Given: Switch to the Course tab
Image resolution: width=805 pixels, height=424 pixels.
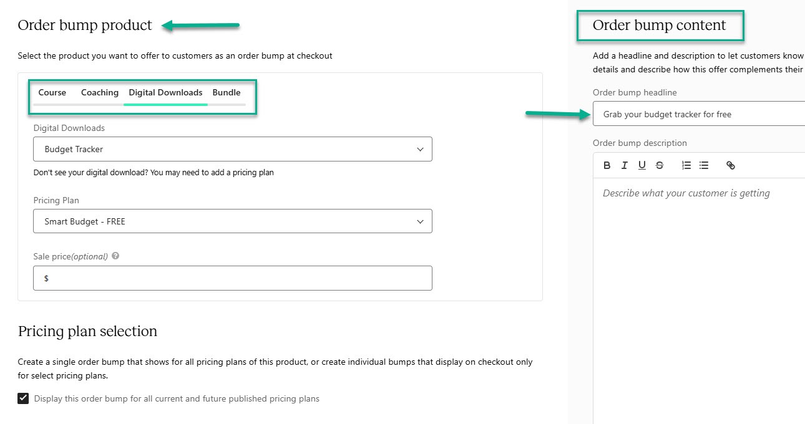Looking at the screenshot, I should (52, 93).
